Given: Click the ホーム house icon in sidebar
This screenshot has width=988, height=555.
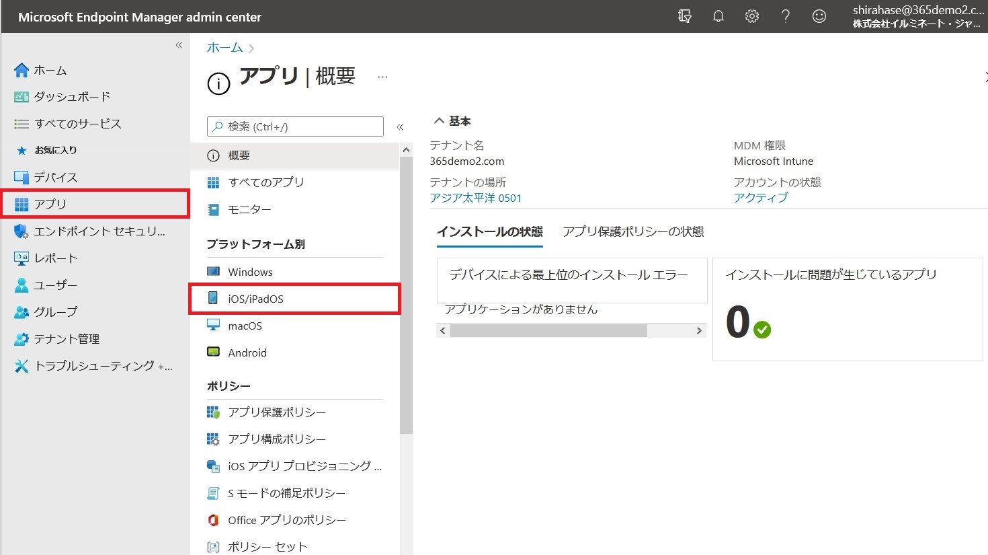Looking at the screenshot, I should (22, 70).
